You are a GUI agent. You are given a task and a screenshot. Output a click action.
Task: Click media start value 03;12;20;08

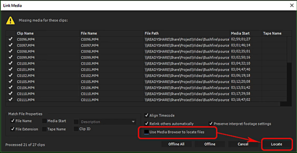tap(241, 82)
